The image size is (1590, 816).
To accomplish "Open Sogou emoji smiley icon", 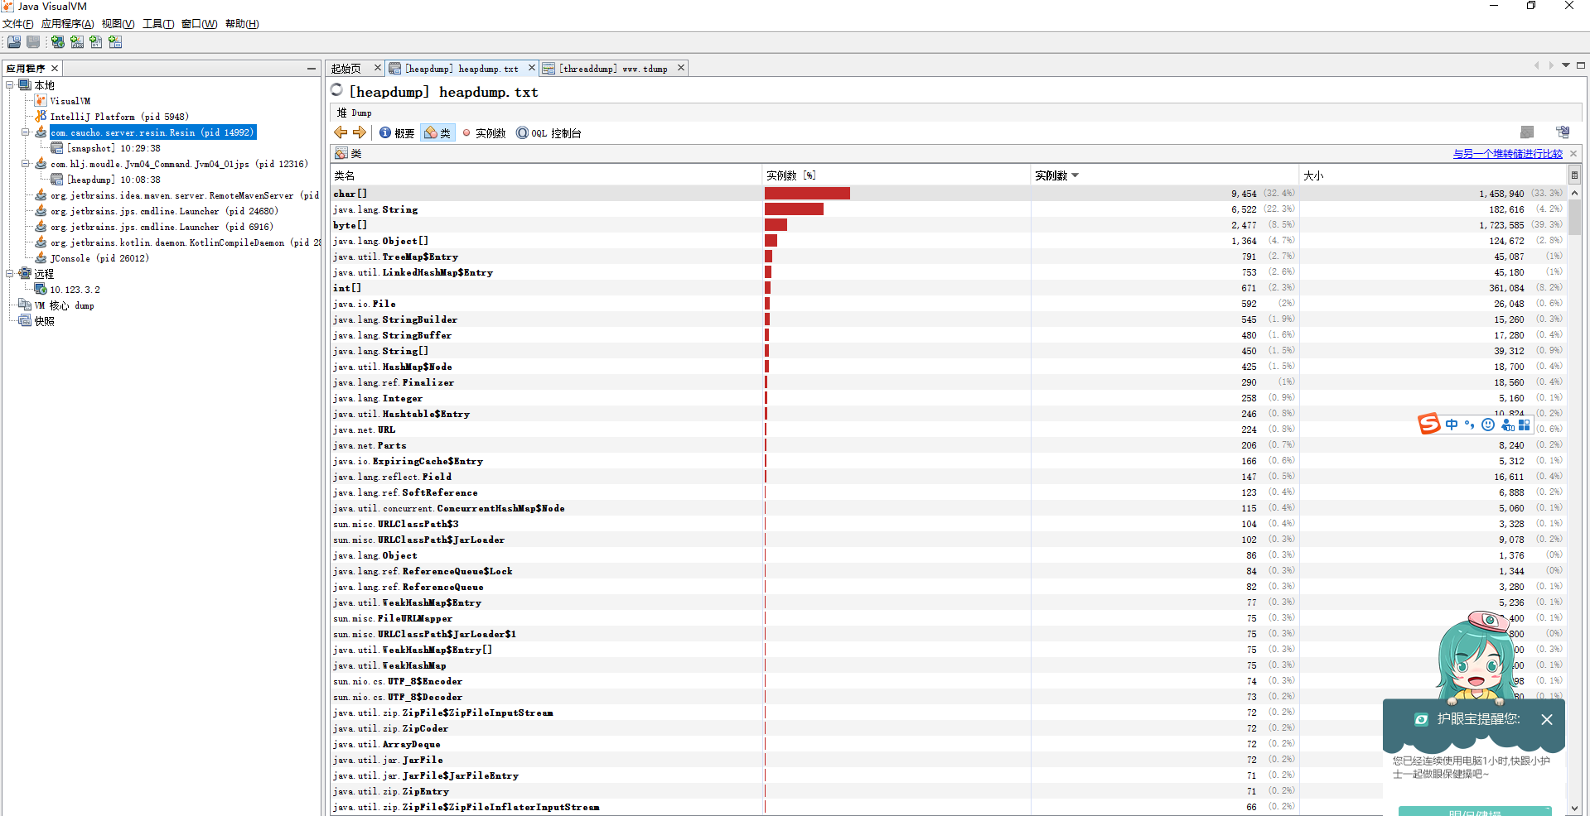I will (x=1488, y=425).
